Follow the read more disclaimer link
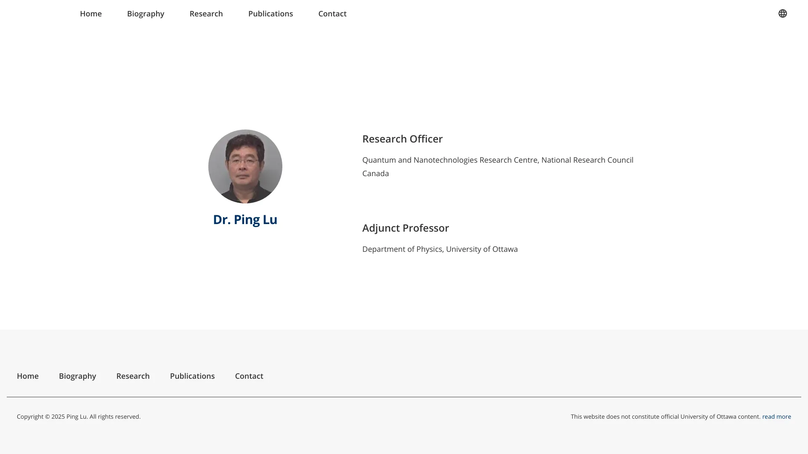Viewport: 808px width, 454px height. tap(776, 417)
